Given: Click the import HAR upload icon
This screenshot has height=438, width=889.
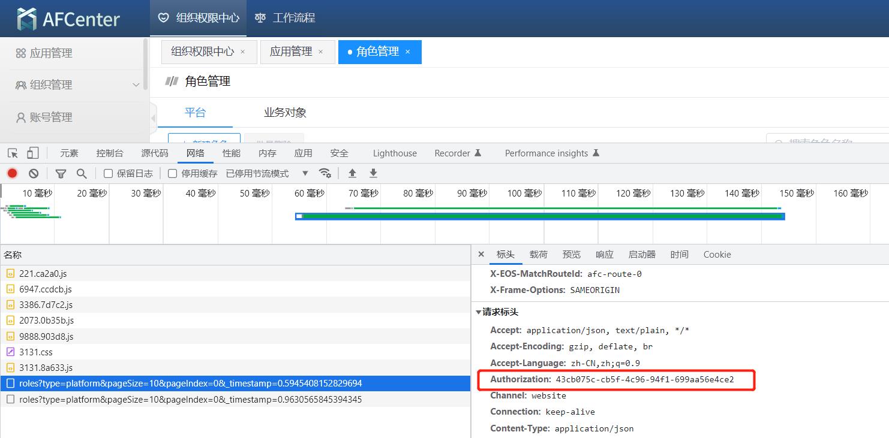Looking at the screenshot, I should coord(353,173).
